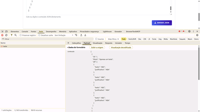This screenshot has width=200, height=112.
Task: Collapse Dados do formulário section
Action: pos(76,47)
